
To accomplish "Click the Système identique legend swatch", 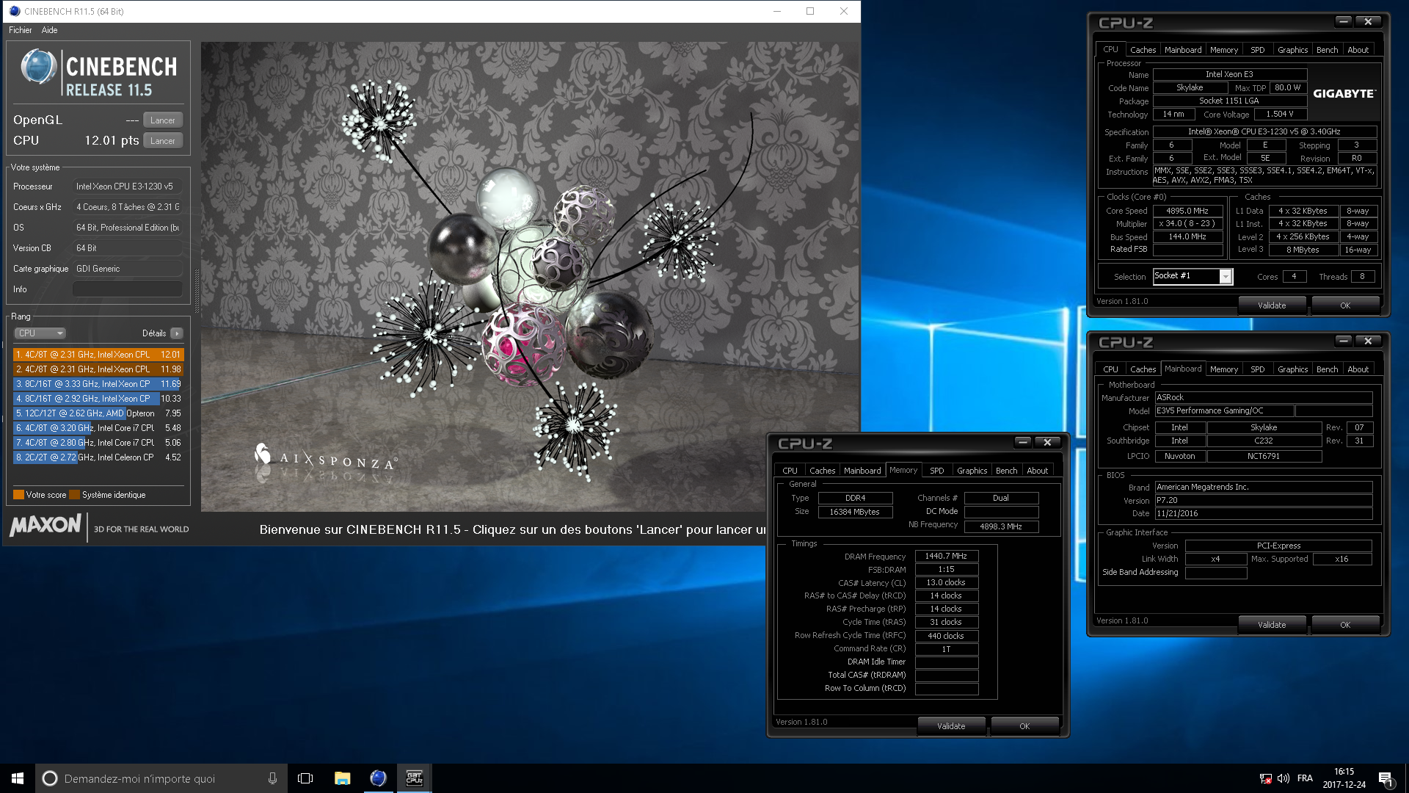I will point(74,495).
